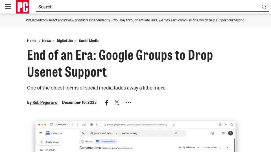This screenshot has height=152, width=271.
Task: Click the compose icon in the Safari toolbar
Action: [84, 124]
